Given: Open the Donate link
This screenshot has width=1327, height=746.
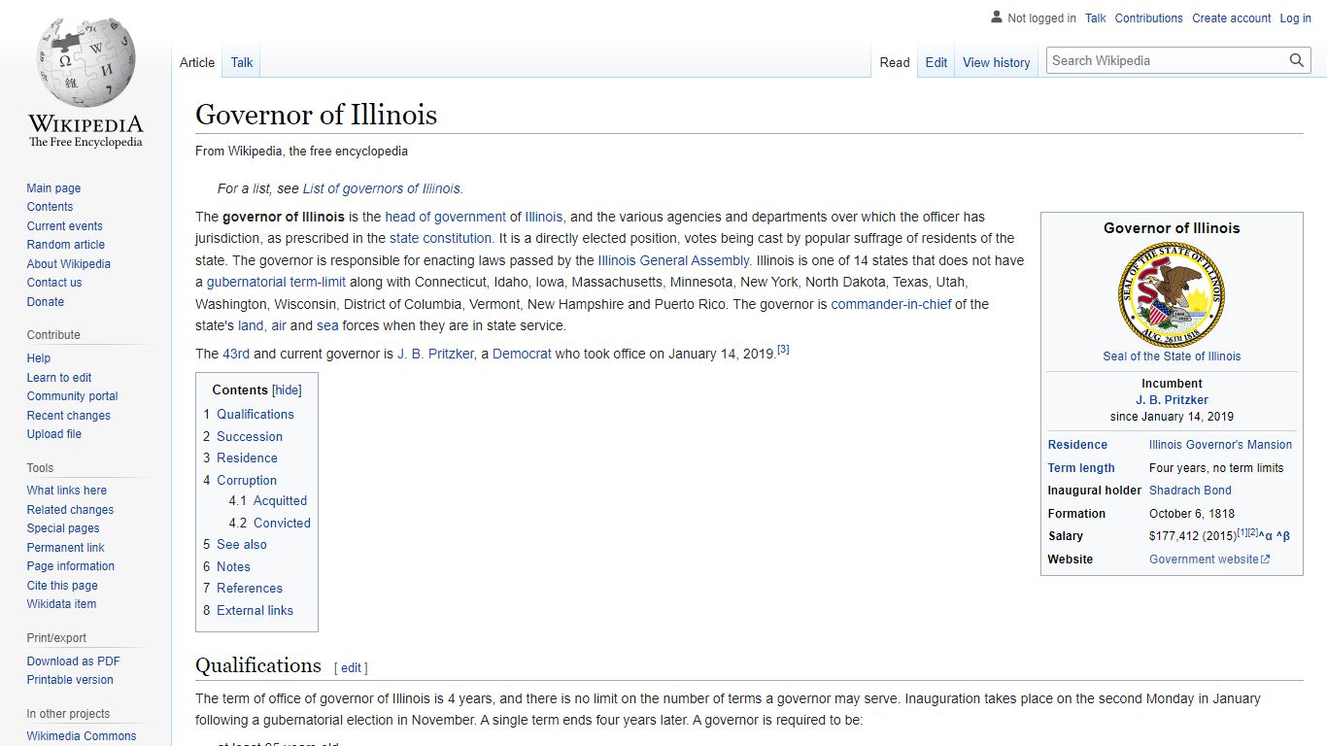Looking at the screenshot, I should [45, 302].
